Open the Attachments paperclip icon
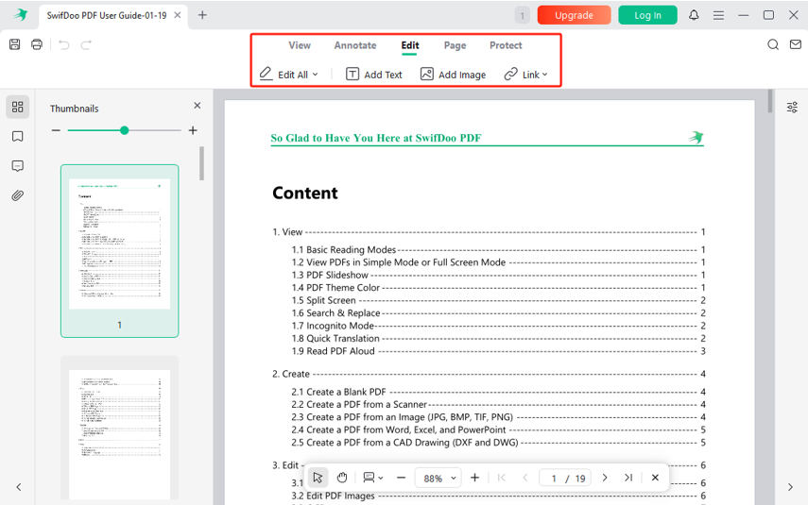 pyautogui.click(x=18, y=195)
